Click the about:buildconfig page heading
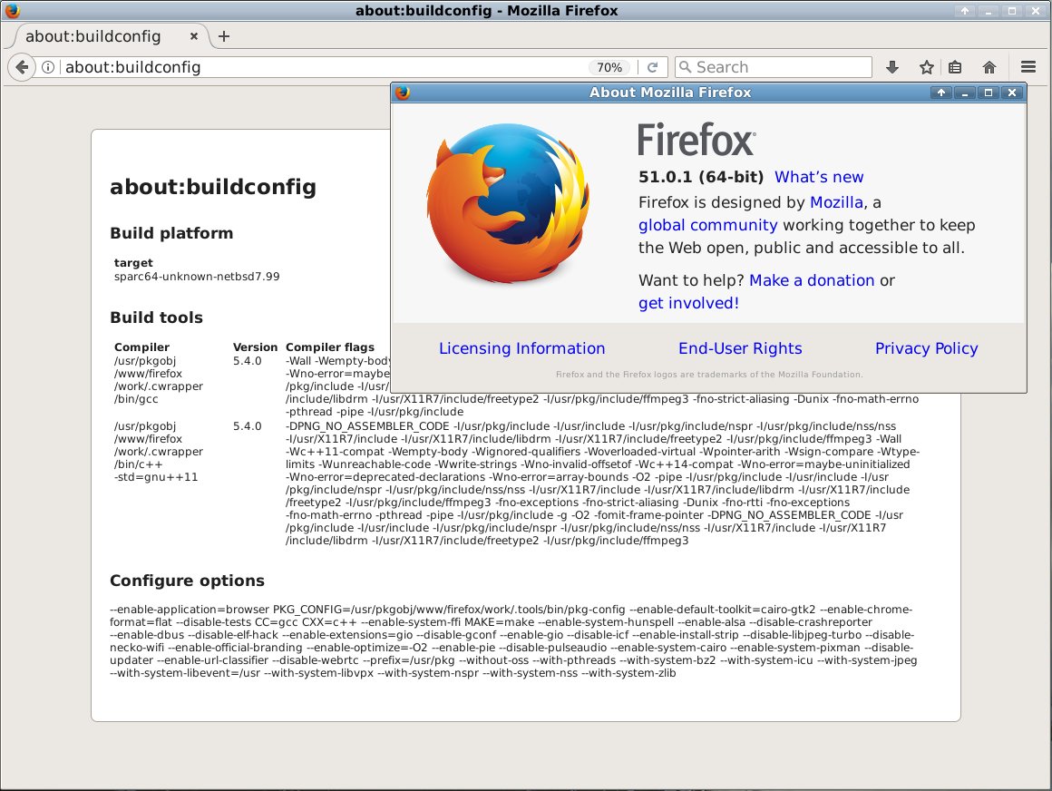 (x=213, y=187)
